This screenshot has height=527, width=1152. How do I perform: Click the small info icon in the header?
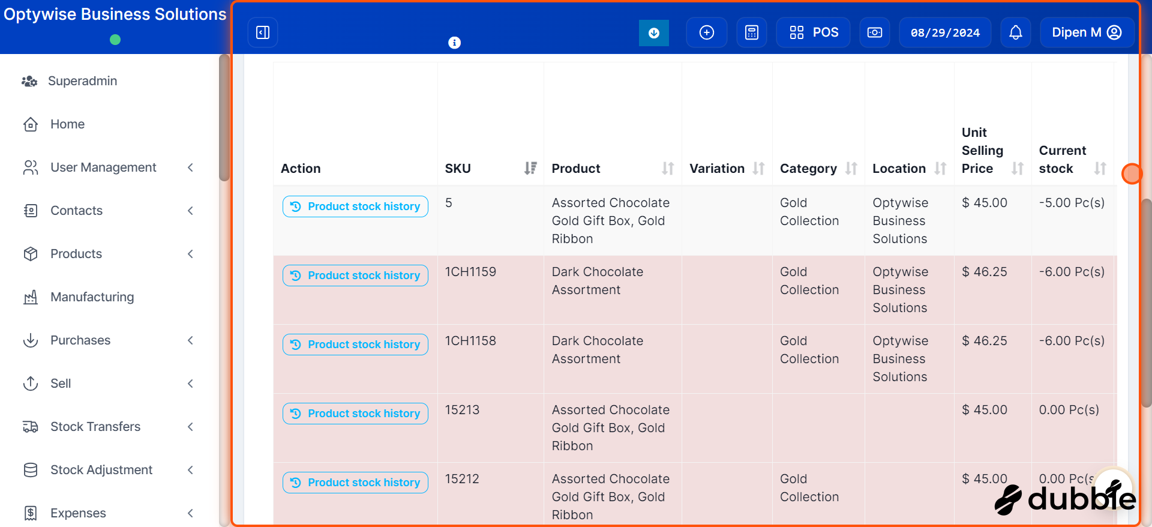(455, 43)
